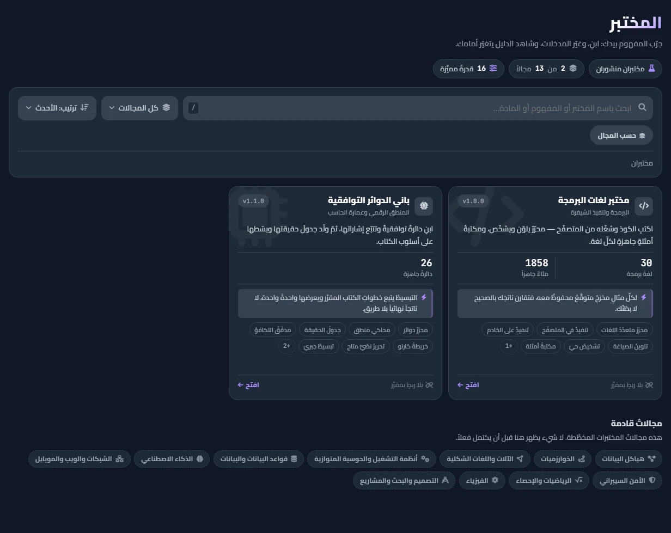Click unlinked icon on circuits builder card

[429, 385]
